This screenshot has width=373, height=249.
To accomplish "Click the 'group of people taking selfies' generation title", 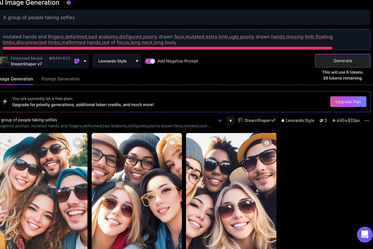I will [x=28, y=120].
